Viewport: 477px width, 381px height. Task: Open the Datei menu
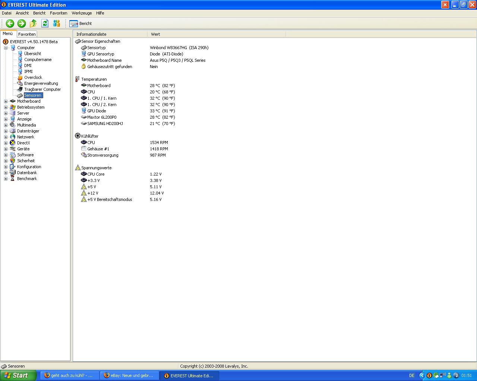point(7,13)
